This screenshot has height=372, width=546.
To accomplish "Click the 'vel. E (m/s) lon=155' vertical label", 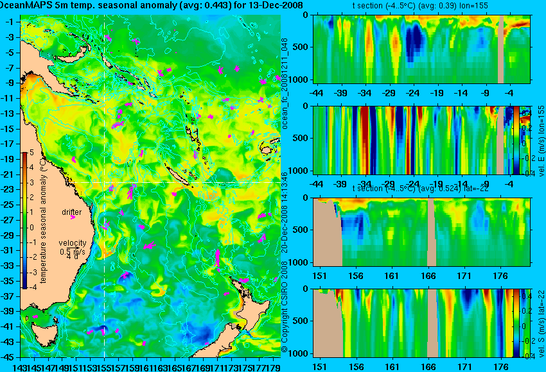I will pyautogui.click(x=541, y=141).
